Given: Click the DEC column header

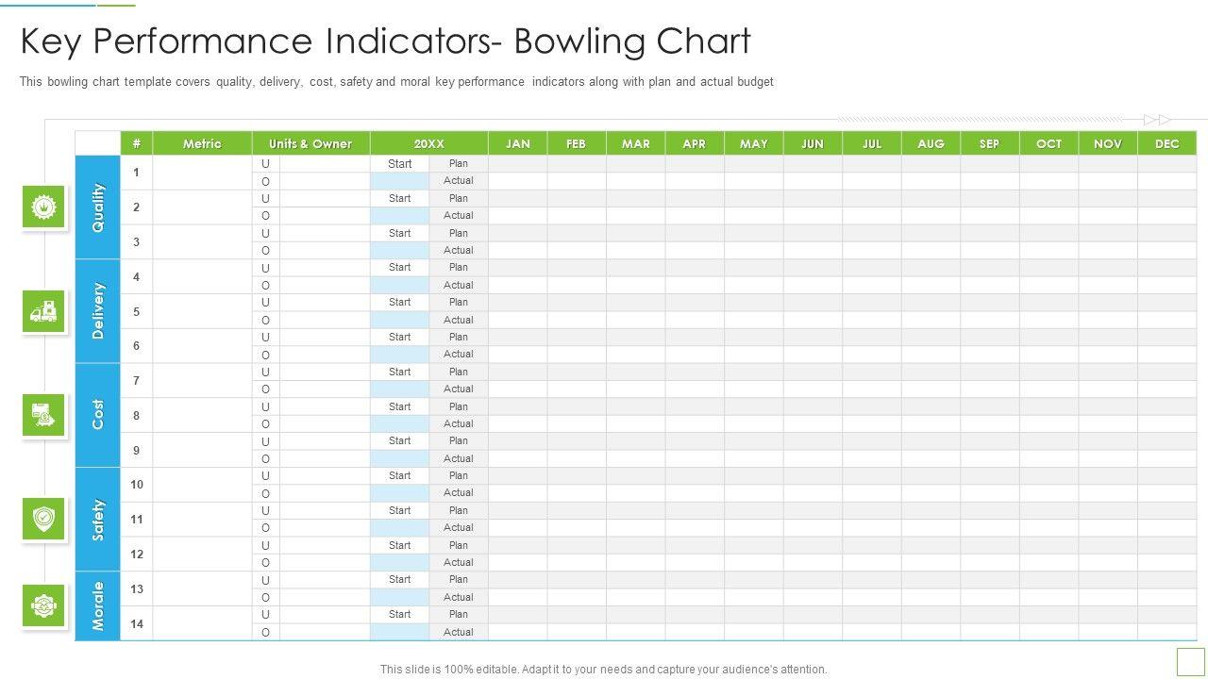Looking at the screenshot, I should (1166, 143).
